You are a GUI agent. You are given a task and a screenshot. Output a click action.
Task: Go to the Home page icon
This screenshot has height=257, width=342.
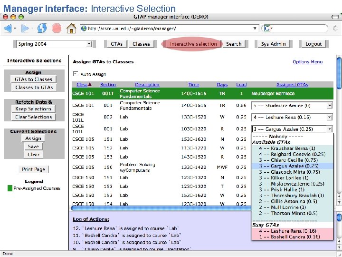coord(71,28)
